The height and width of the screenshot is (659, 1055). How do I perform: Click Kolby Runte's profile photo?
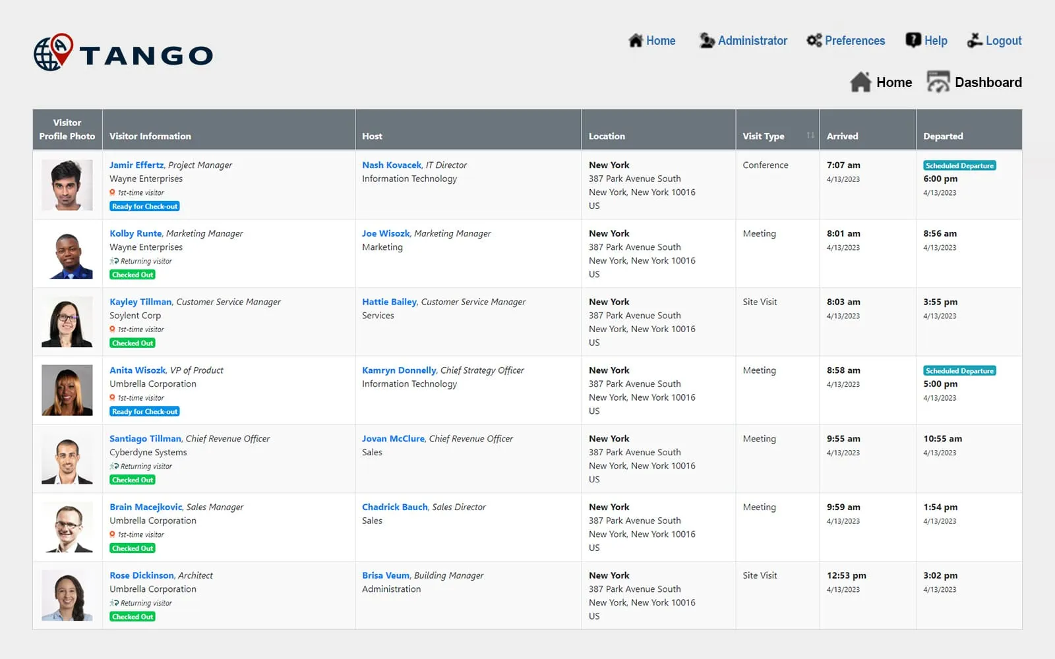[67, 254]
